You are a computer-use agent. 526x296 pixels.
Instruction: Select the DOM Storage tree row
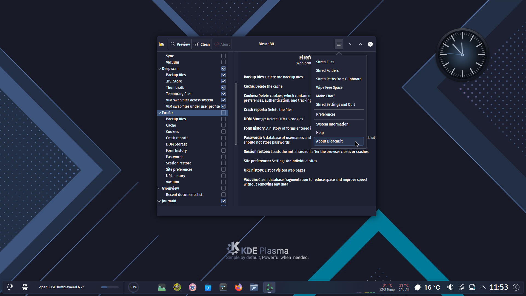(193, 144)
